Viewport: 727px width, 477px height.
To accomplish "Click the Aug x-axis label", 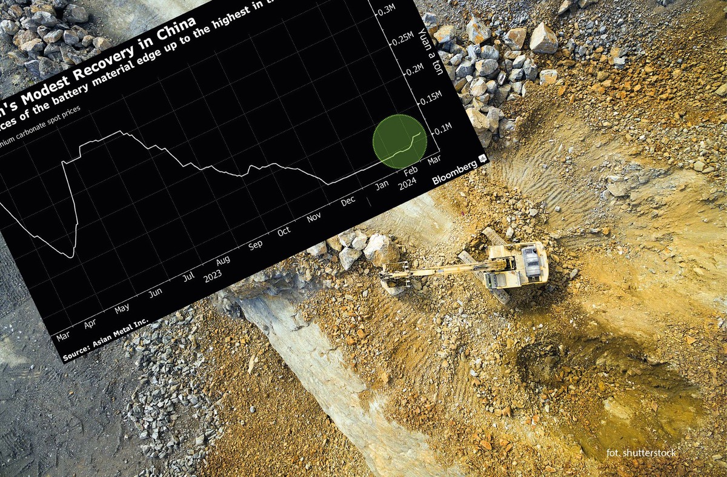I will click(x=222, y=261).
